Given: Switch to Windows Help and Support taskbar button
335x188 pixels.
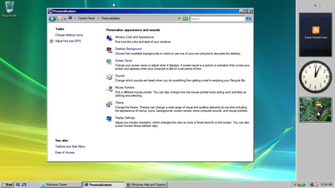Looking at the screenshot, I should click(146, 185).
